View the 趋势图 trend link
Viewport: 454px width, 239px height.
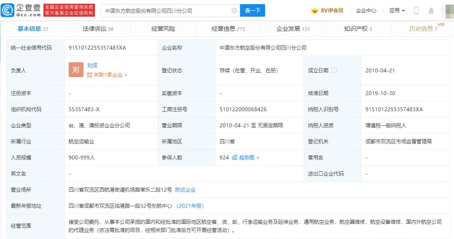point(249,158)
